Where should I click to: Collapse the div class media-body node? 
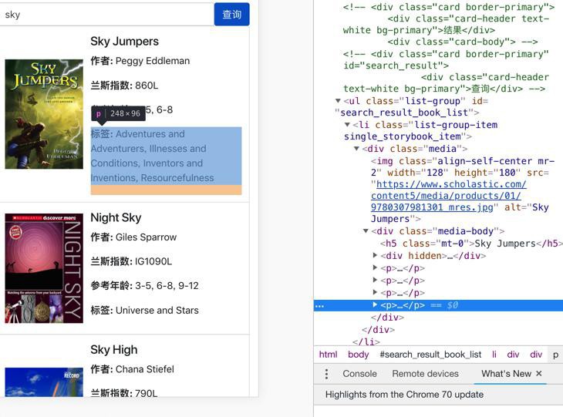pyautogui.click(x=366, y=230)
